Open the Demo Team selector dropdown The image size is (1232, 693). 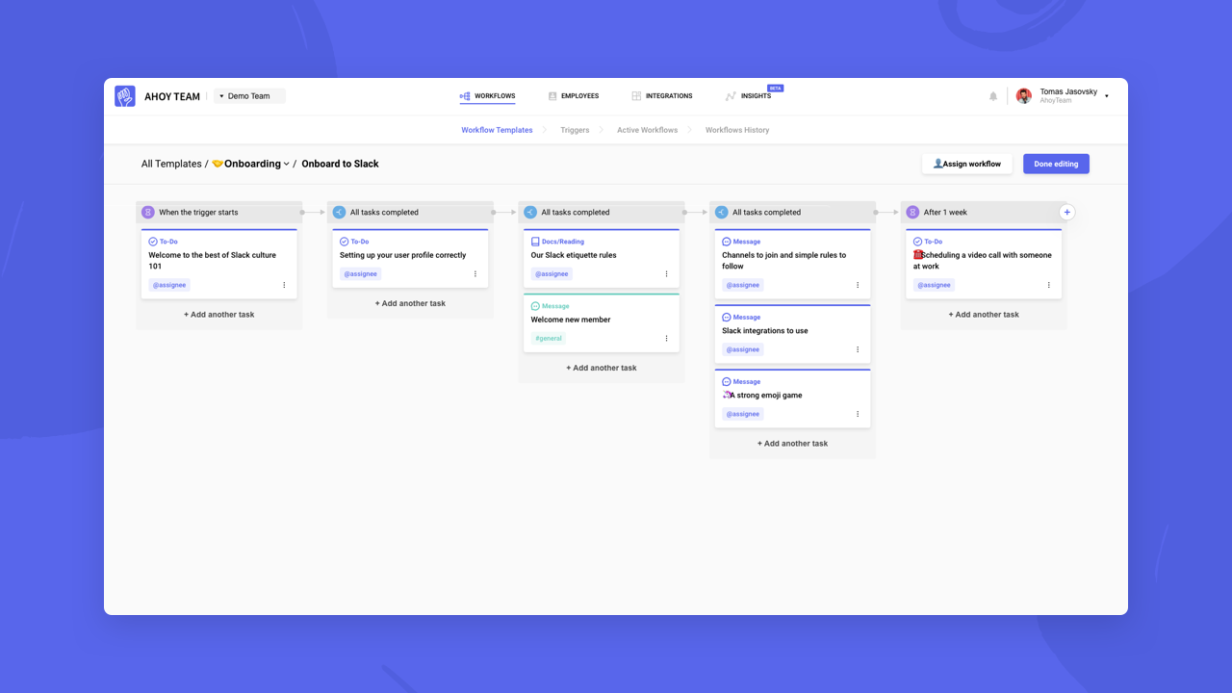click(x=249, y=96)
